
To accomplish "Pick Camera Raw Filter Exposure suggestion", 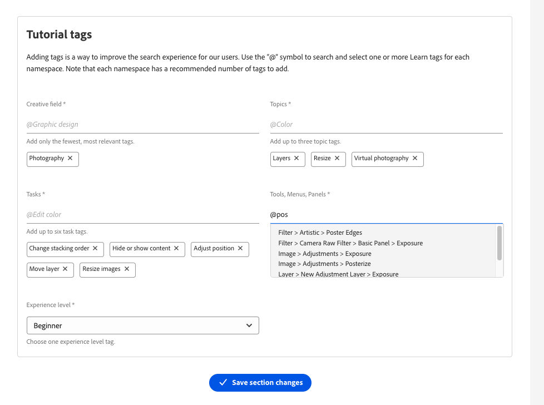I will [350, 243].
